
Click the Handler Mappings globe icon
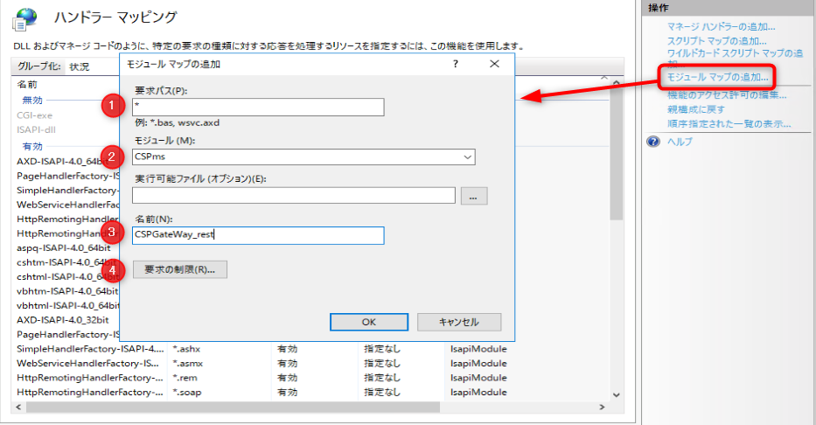click(25, 17)
